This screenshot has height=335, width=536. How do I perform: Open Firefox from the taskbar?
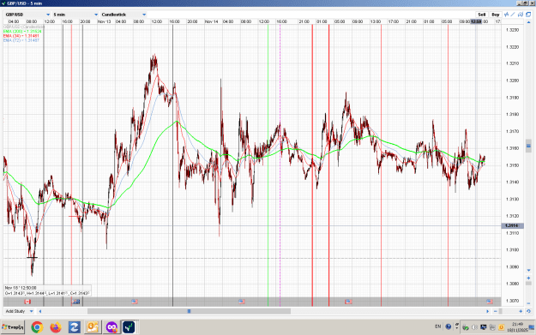pyautogui.click(x=56, y=327)
